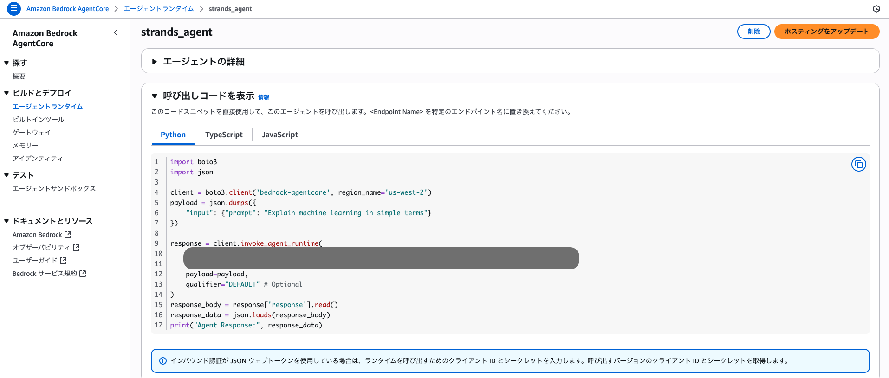Click the Amazon Bedrock AgentCore sidebar title
The height and width of the screenshot is (378, 889).
point(45,38)
